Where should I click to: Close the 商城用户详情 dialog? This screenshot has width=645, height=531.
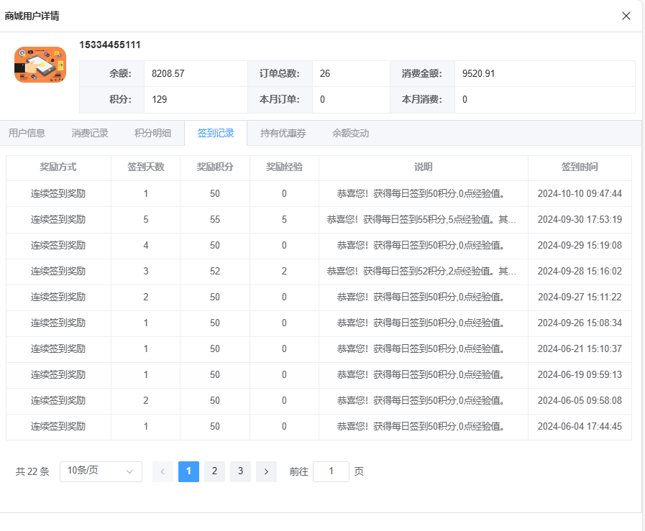click(x=626, y=16)
